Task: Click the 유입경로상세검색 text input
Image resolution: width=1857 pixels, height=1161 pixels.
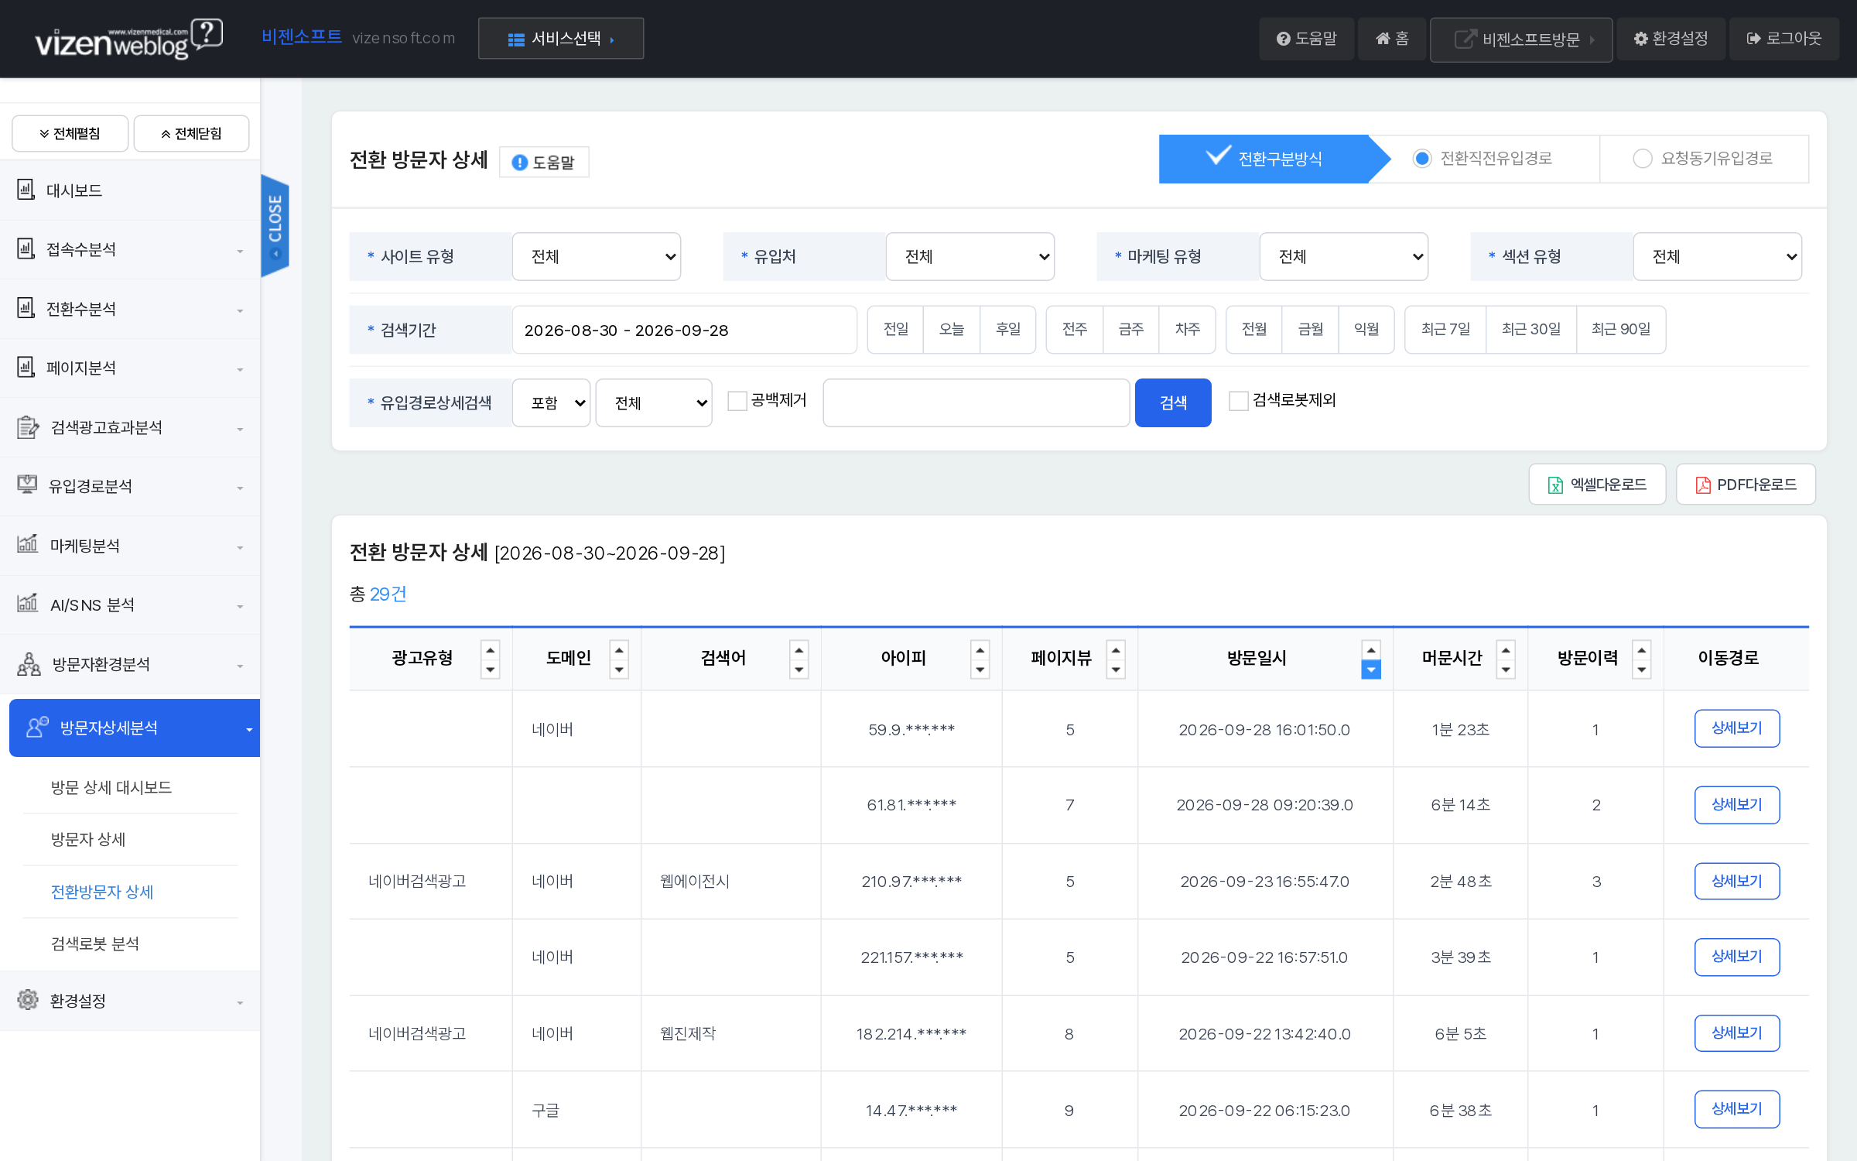Action: 976,402
